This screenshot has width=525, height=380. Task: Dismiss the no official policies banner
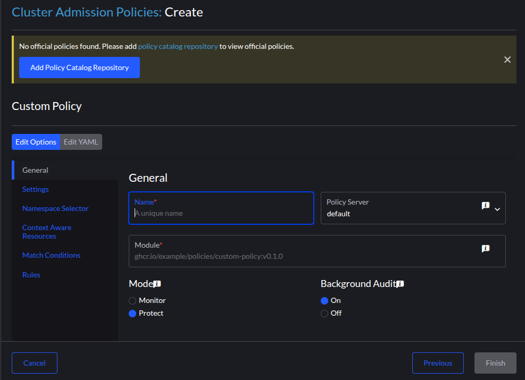[507, 60]
